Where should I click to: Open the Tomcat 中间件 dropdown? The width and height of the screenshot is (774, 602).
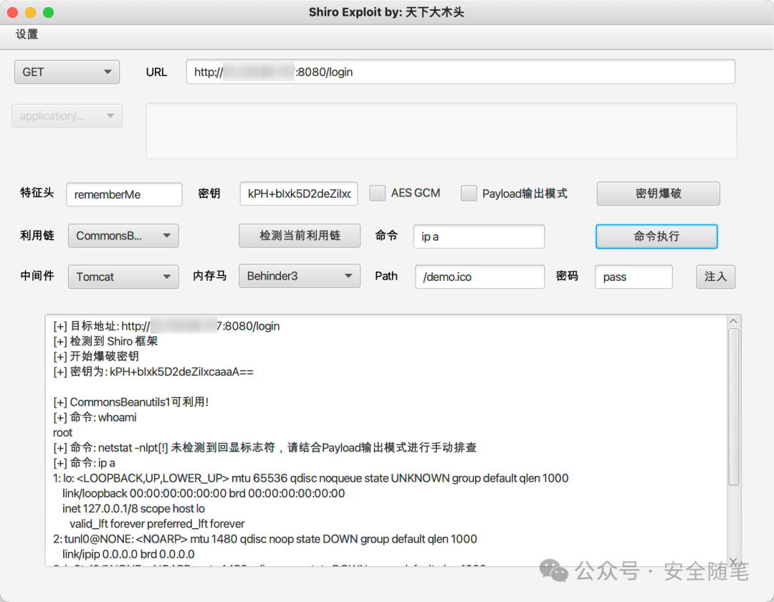[x=123, y=277]
